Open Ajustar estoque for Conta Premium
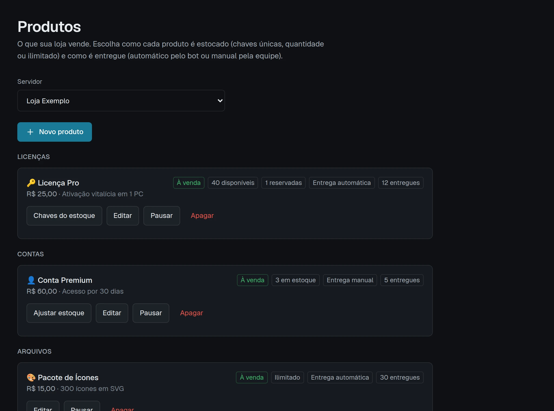 tap(59, 313)
